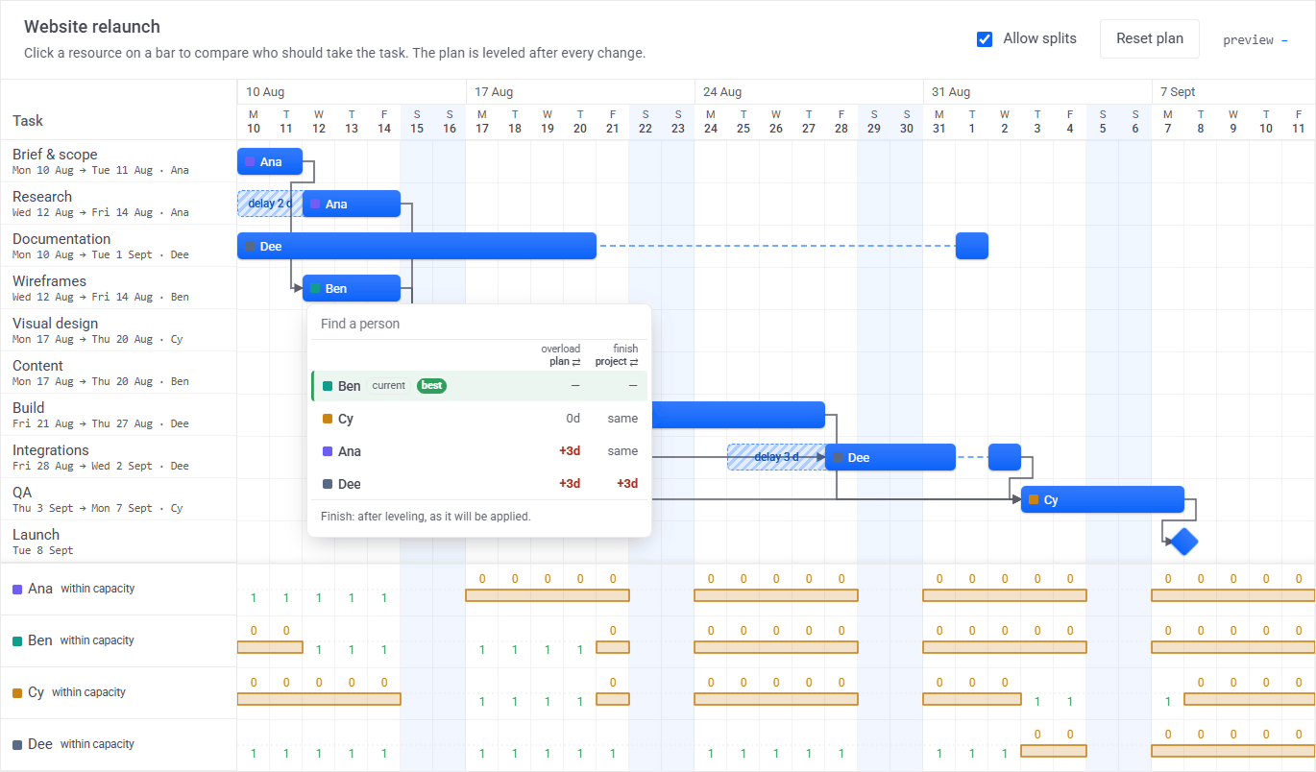Select the Integrations split segment after the dashed gap
1316x772 pixels.
click(x=1005, y=457)
